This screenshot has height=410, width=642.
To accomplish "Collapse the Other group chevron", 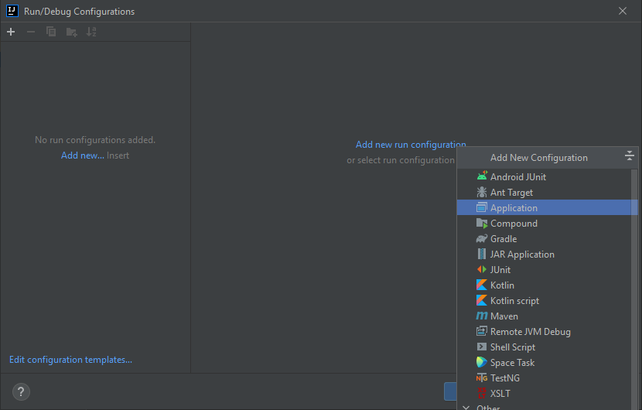I will coord(466,407).
